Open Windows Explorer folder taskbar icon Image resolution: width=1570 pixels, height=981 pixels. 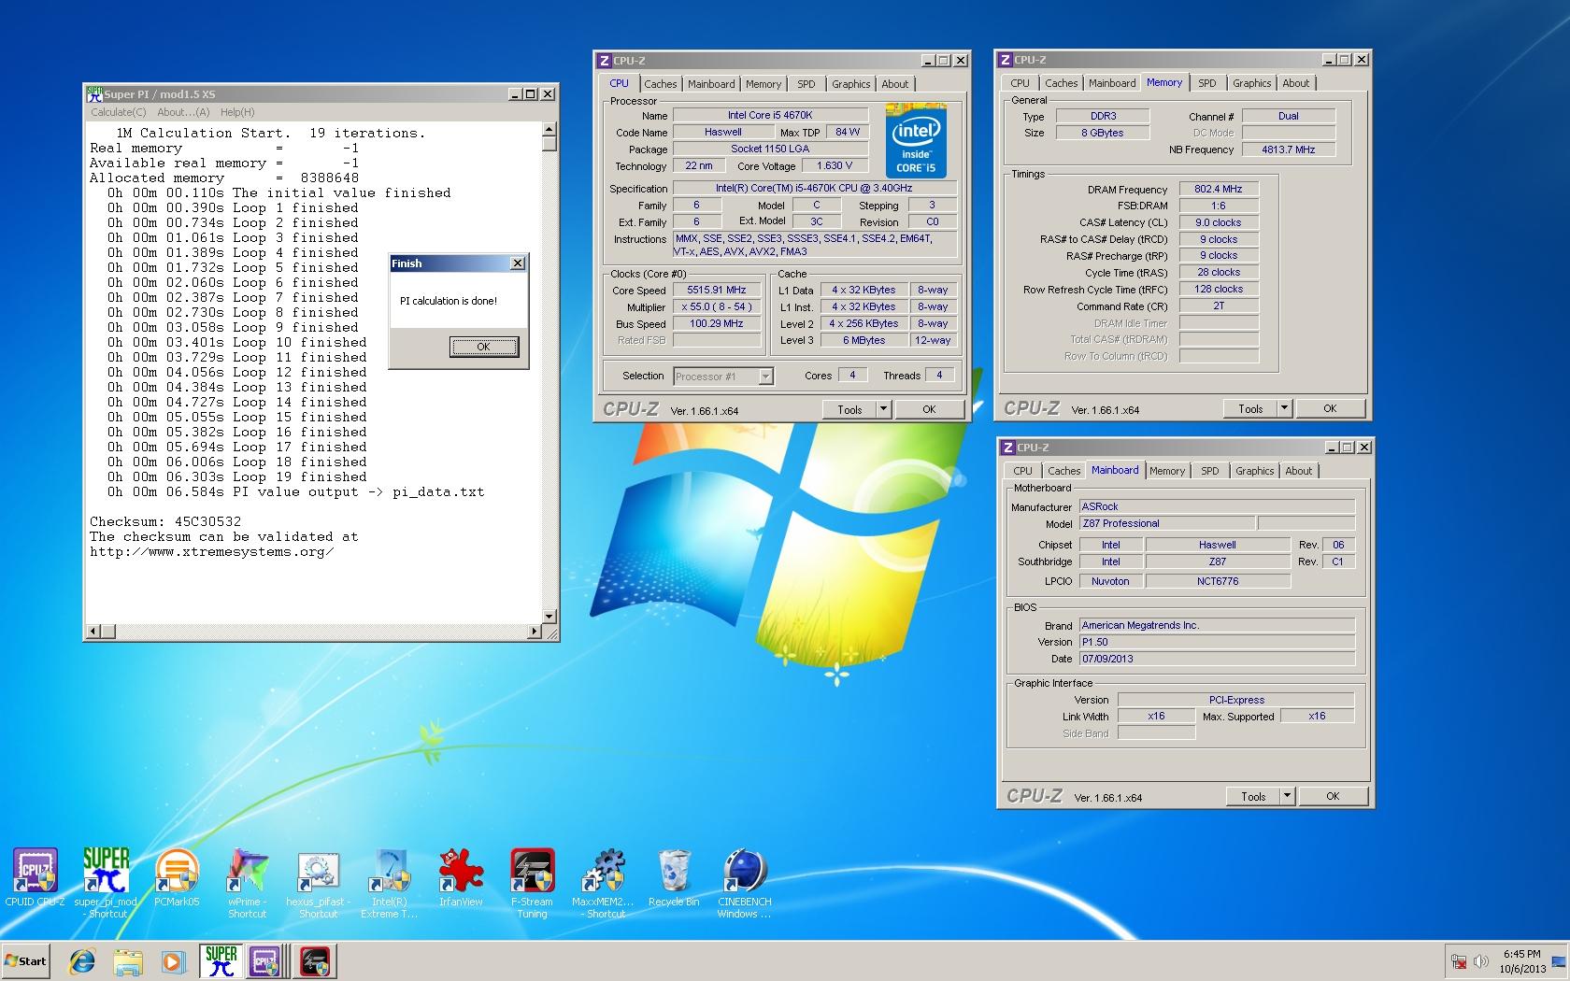pyautogui.click(x=128, y=961)
